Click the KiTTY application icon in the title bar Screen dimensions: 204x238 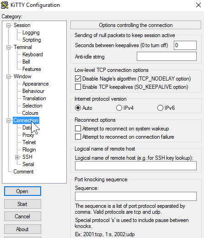click(5, 5)
